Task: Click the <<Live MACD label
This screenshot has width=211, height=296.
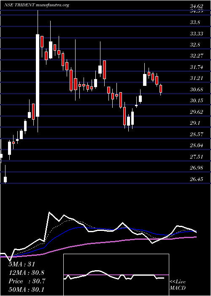Action: [x=178, y=285]
